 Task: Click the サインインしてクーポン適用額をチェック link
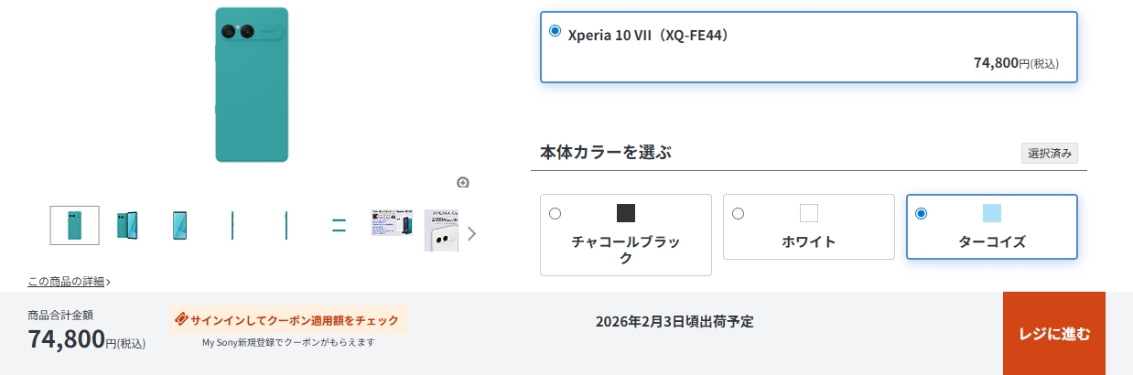[x=295, y=320]
